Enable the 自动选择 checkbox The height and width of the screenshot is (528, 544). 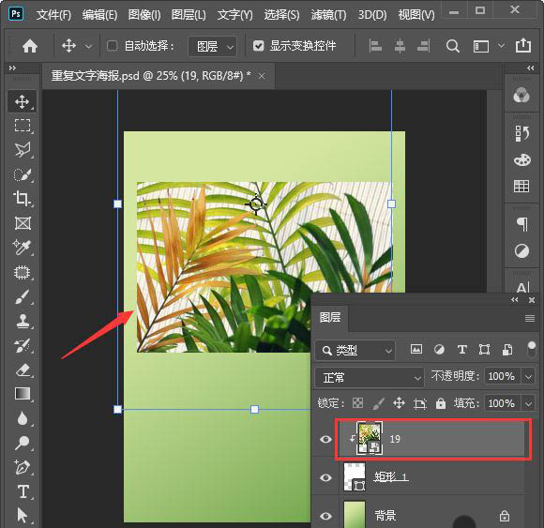pyautogui.click(x=112, y=45)
